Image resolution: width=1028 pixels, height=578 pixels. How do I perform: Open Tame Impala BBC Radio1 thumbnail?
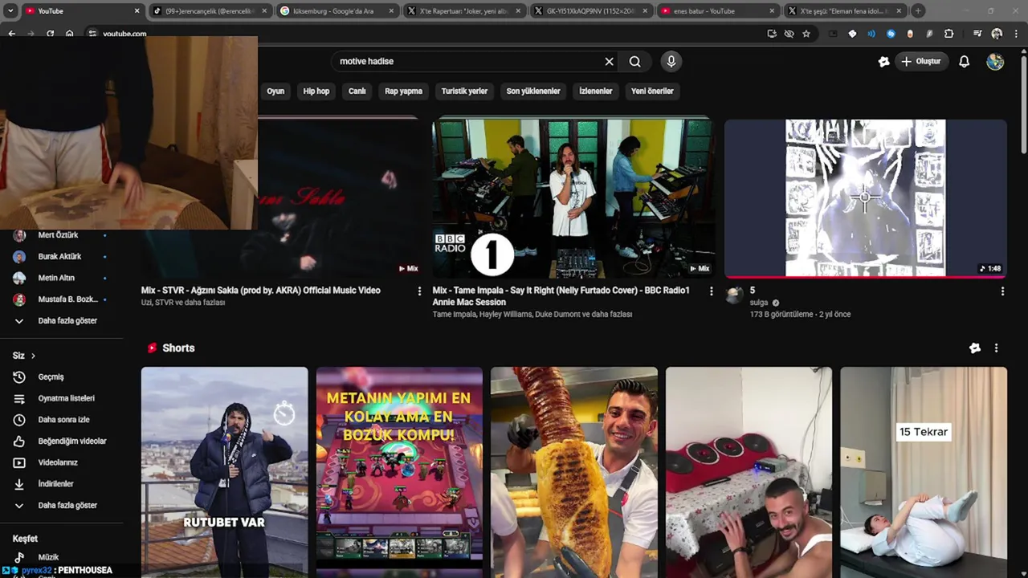click(x=573, y=197)
